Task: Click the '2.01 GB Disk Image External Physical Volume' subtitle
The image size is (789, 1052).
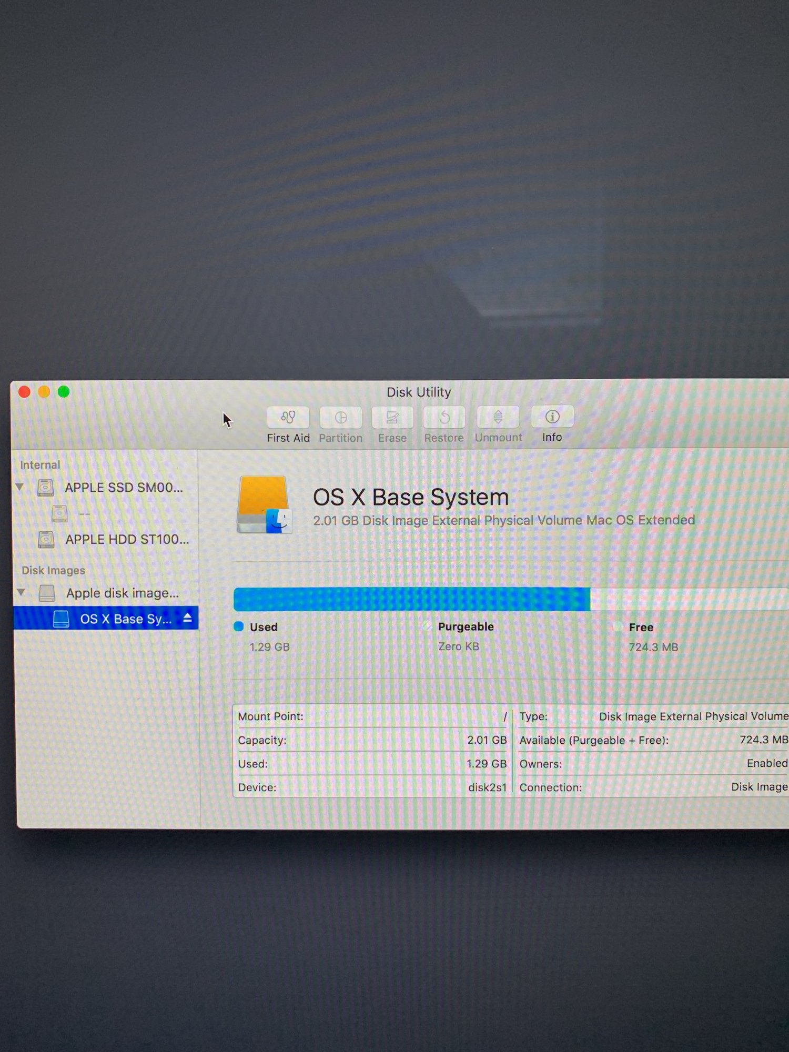Action: 504,520
